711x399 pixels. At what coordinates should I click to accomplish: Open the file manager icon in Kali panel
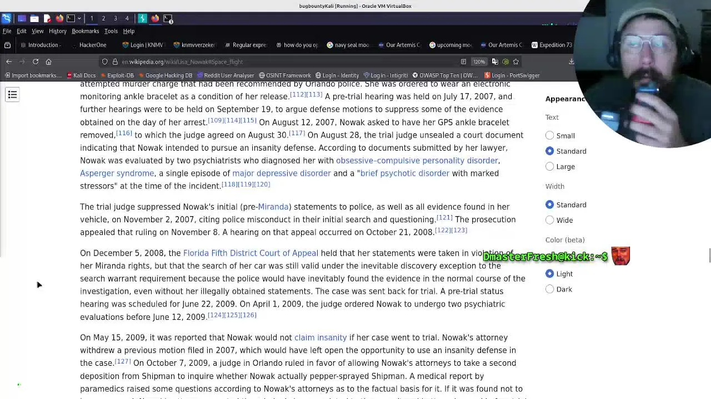34,18
